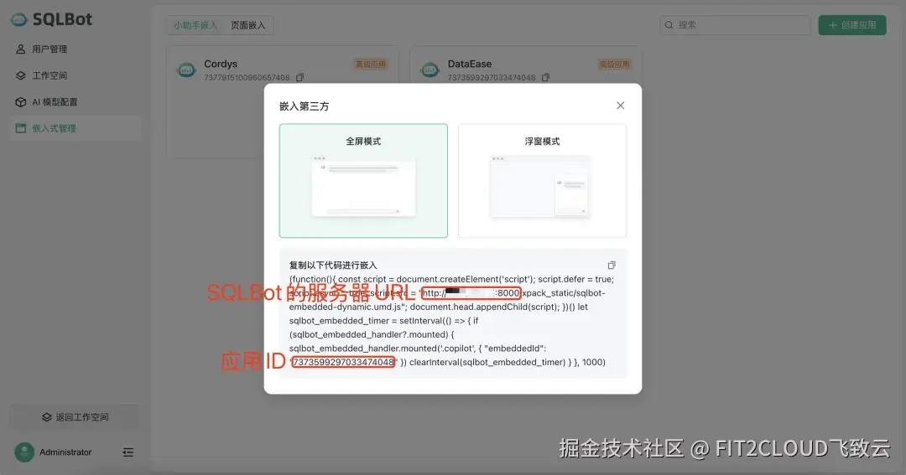Collapse the sidebar with the menu-fold icon
This screenshot has width=906, height=475.
pos(128,452)
